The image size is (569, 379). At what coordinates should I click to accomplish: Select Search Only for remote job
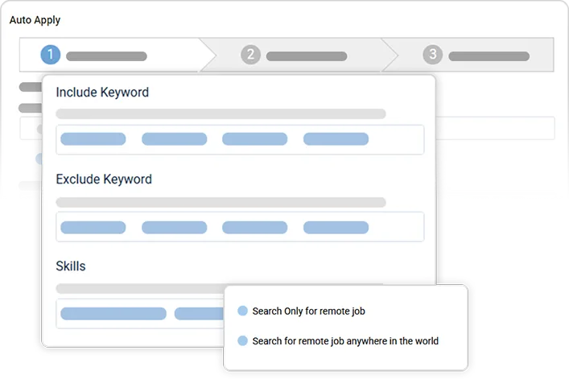[243, 311]
